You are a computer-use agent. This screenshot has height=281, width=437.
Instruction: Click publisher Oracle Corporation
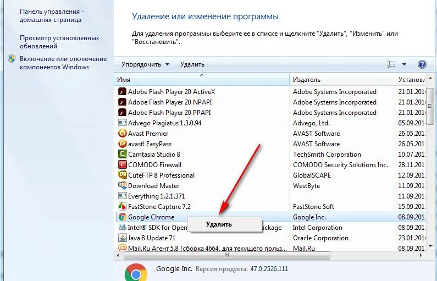coord(320,238)
